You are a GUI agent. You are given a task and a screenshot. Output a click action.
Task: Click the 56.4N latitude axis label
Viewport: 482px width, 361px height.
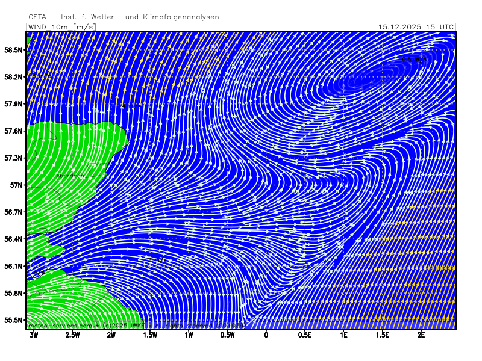tap(13, 239)
